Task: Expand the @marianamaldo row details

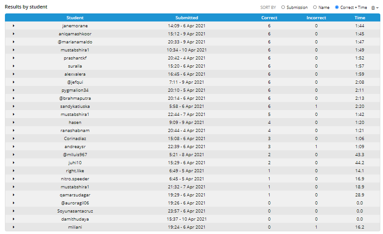Action: tap(14, 42)
